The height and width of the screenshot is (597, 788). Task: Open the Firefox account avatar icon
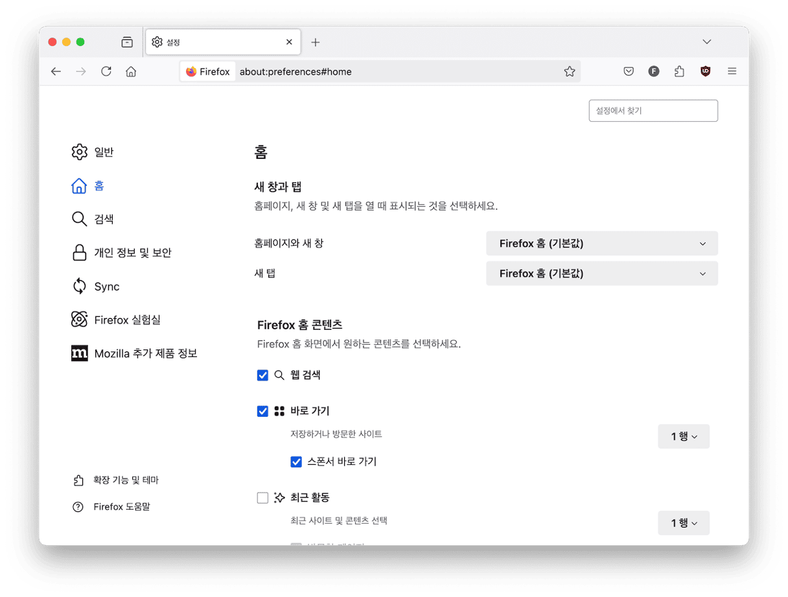pos(654,71)
